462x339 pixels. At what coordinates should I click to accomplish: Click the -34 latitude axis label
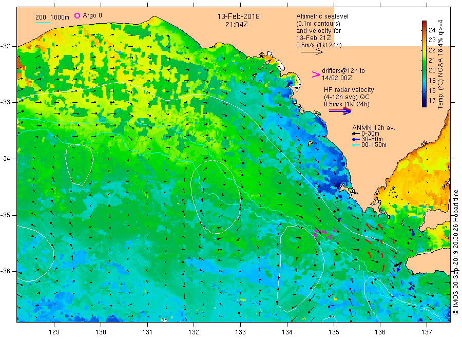coord(5,159)
